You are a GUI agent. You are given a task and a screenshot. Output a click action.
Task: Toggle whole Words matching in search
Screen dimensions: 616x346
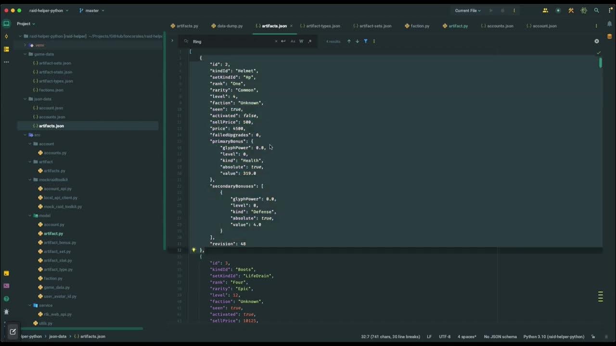coord(301,41)
